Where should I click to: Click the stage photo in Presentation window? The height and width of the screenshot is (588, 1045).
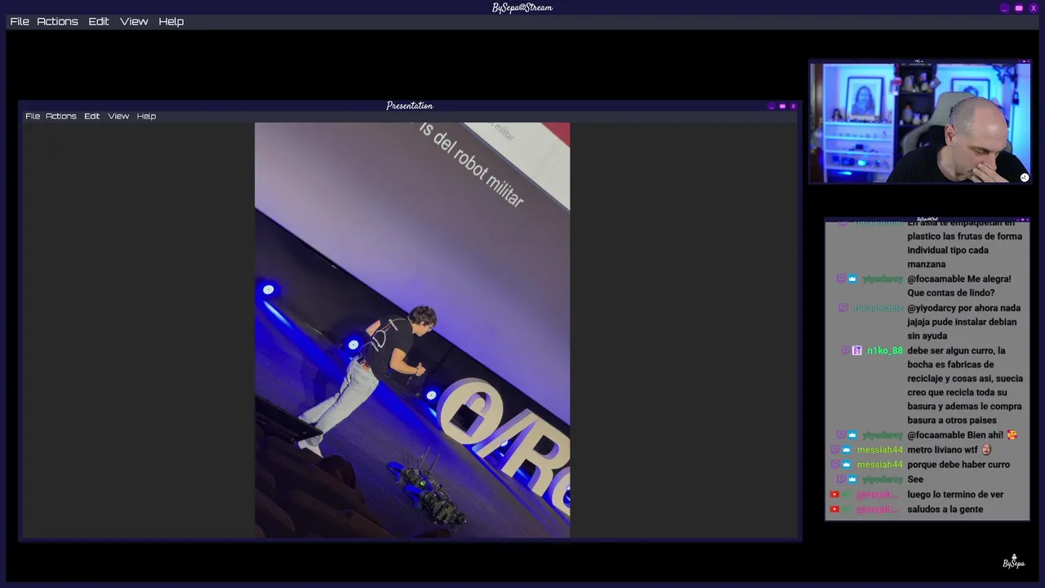click(x=412, y=330)
